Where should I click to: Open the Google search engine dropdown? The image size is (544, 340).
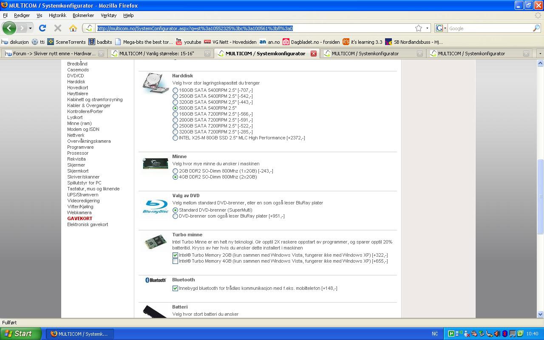pos(441,28)
